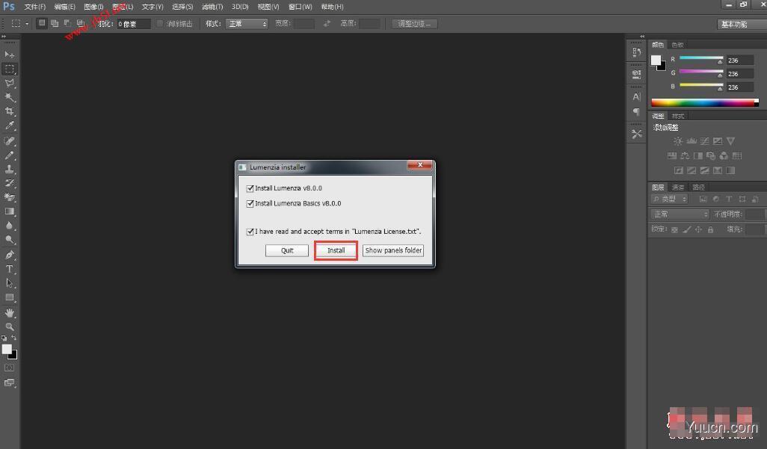Viewport: 767px width, 449px height.
Task: Toggle lock all icon in Layers panel
Action: tap(711, 229)
